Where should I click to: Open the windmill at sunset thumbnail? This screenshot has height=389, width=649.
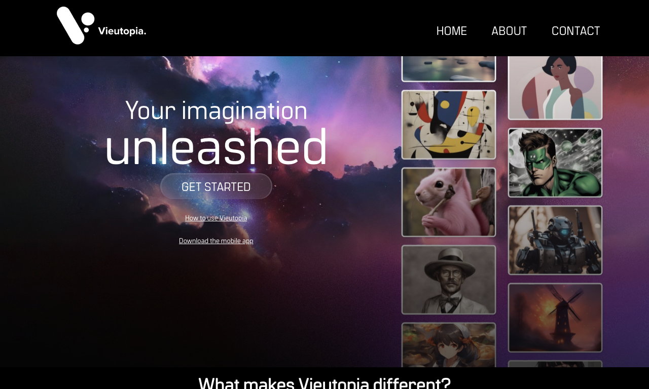pos(555,318)
